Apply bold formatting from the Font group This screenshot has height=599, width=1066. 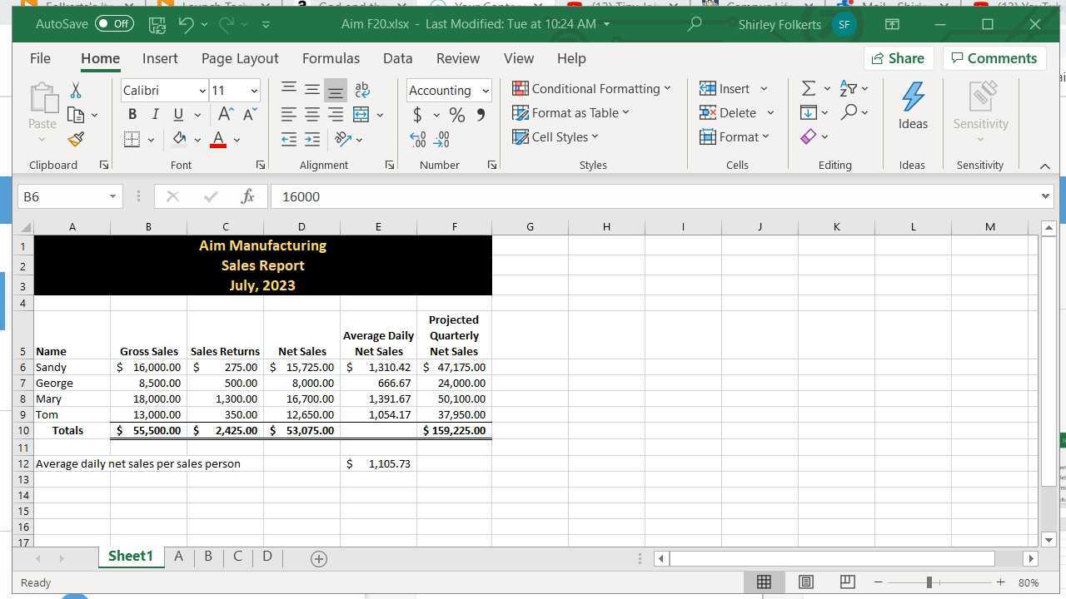(132, 114)
